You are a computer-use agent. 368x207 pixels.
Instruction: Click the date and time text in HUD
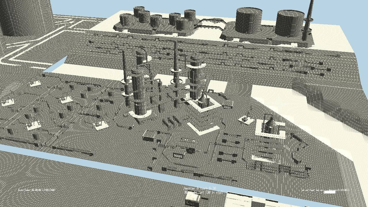click(x=37, y=190)
